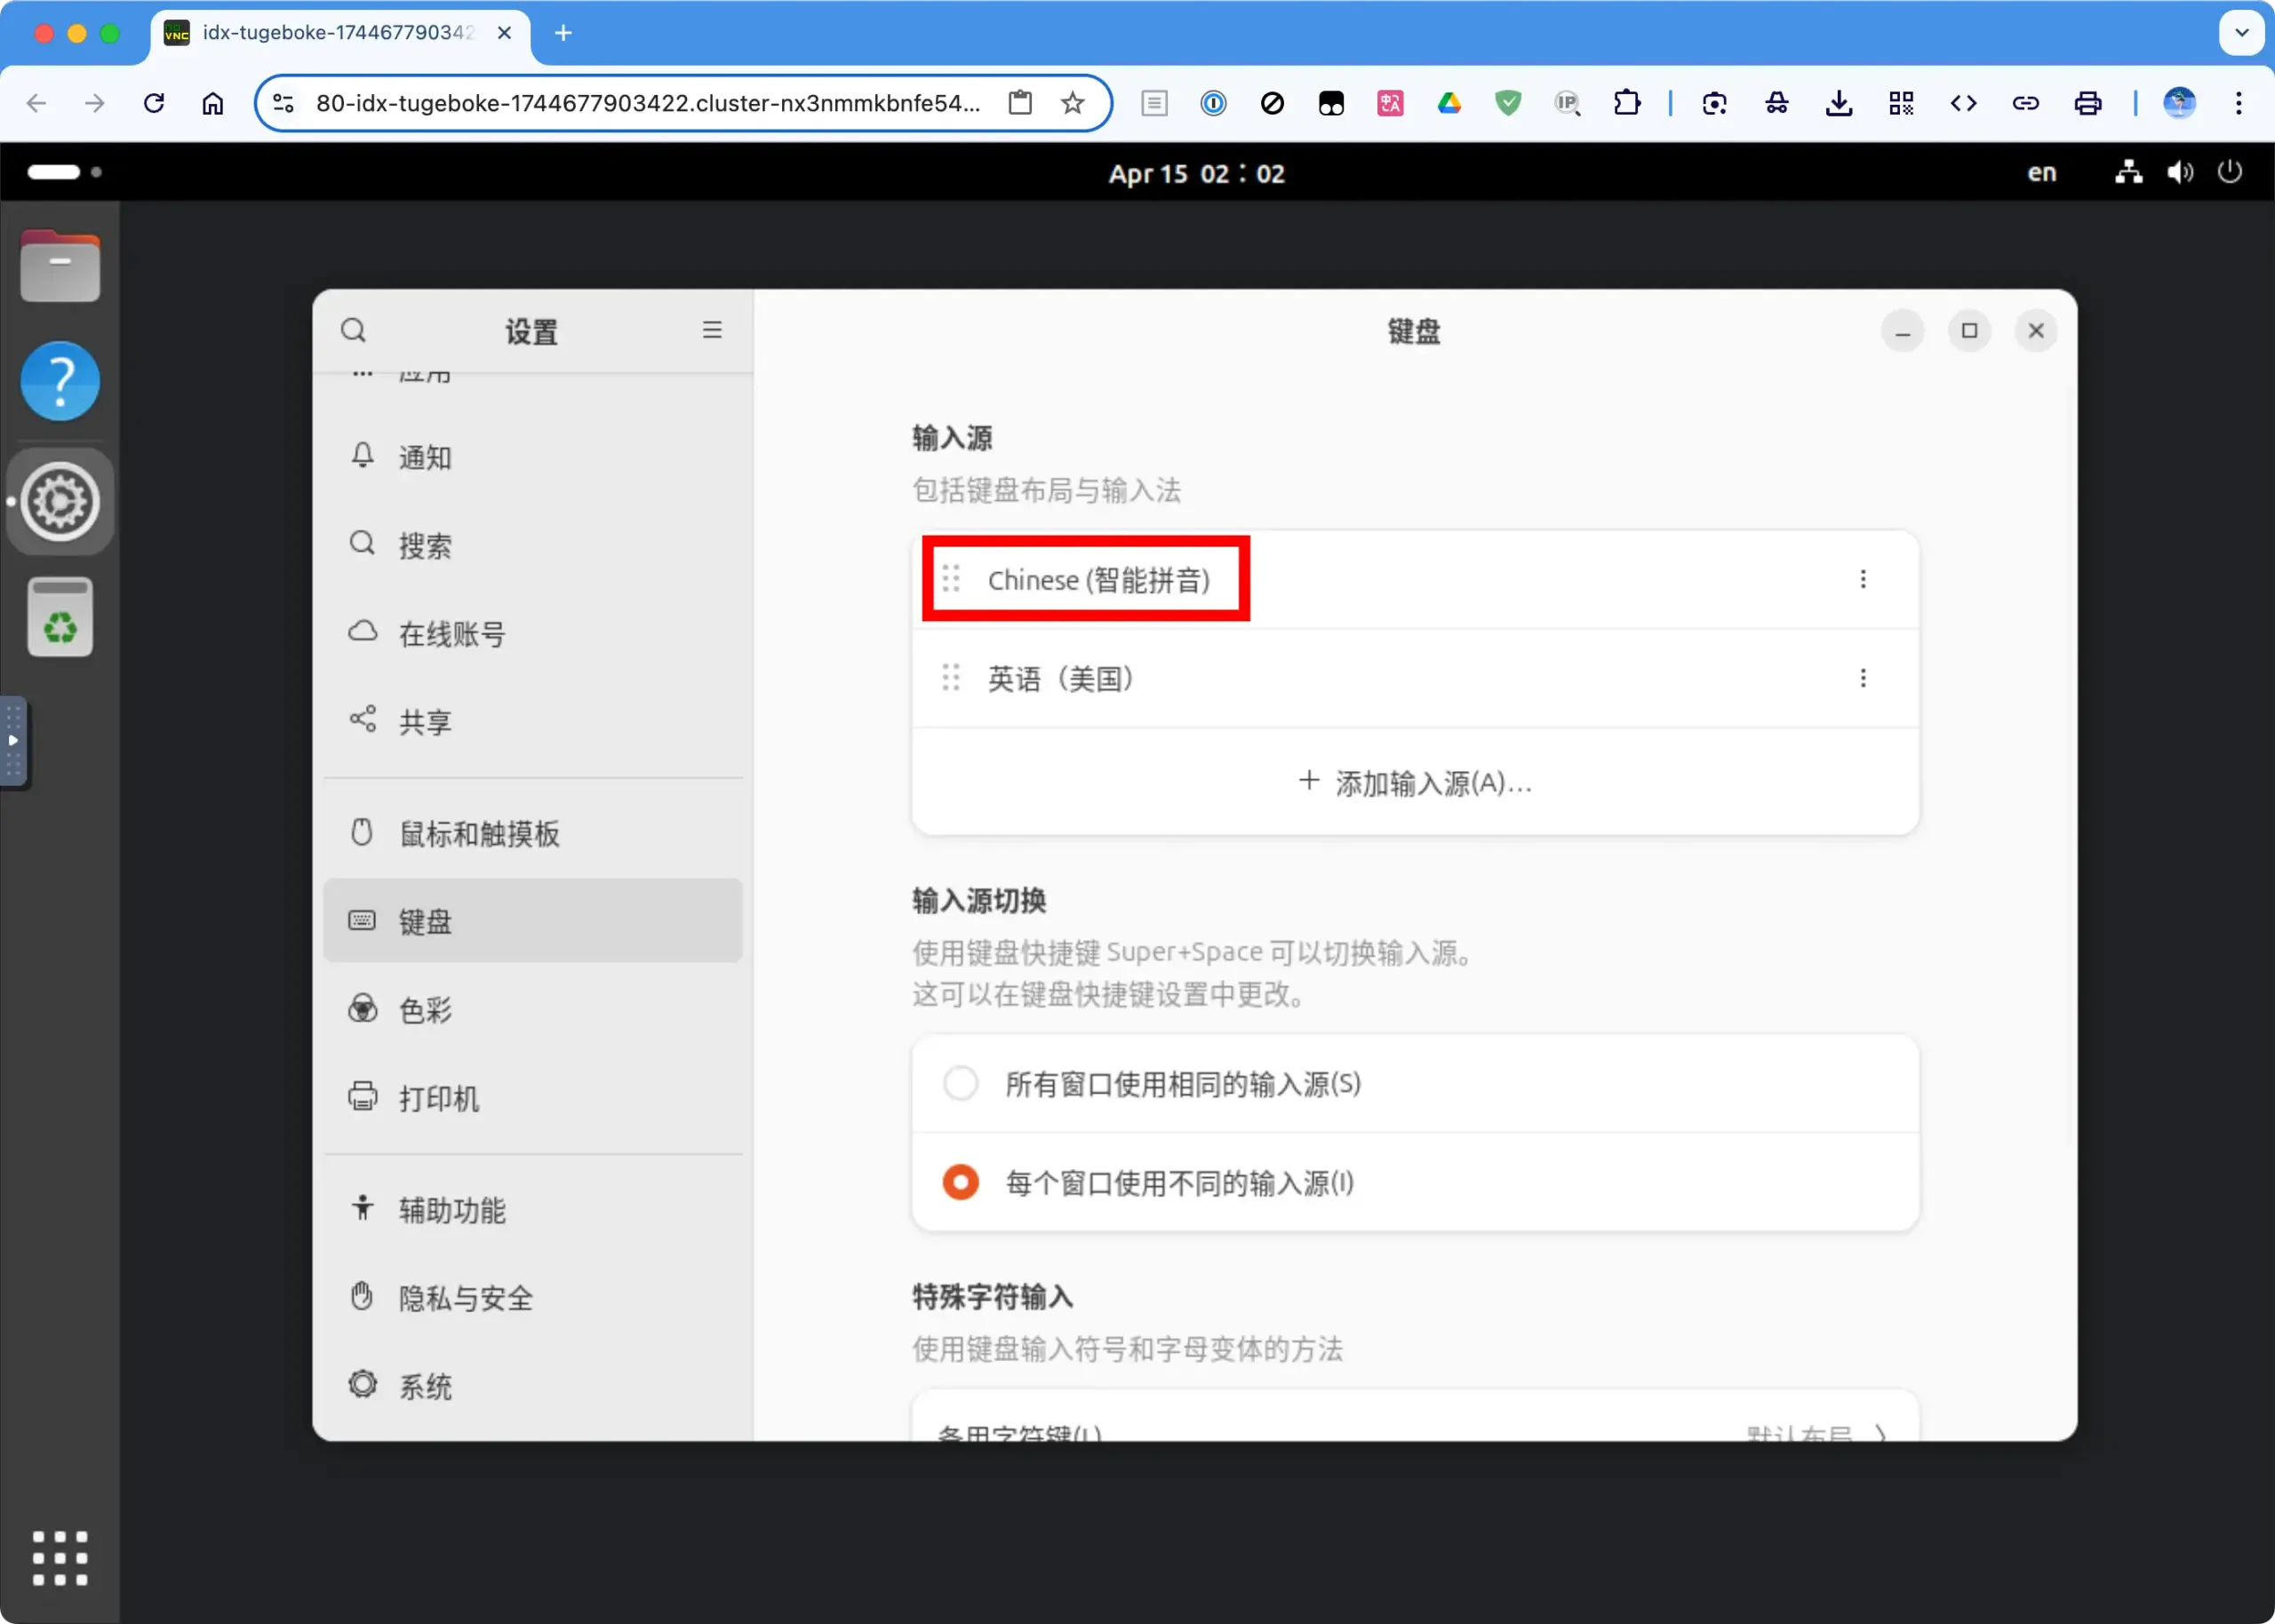Open the 色彩 color settings
The width and height of the screenshot is (2275, 1624).
click(x=533, y=1009)
